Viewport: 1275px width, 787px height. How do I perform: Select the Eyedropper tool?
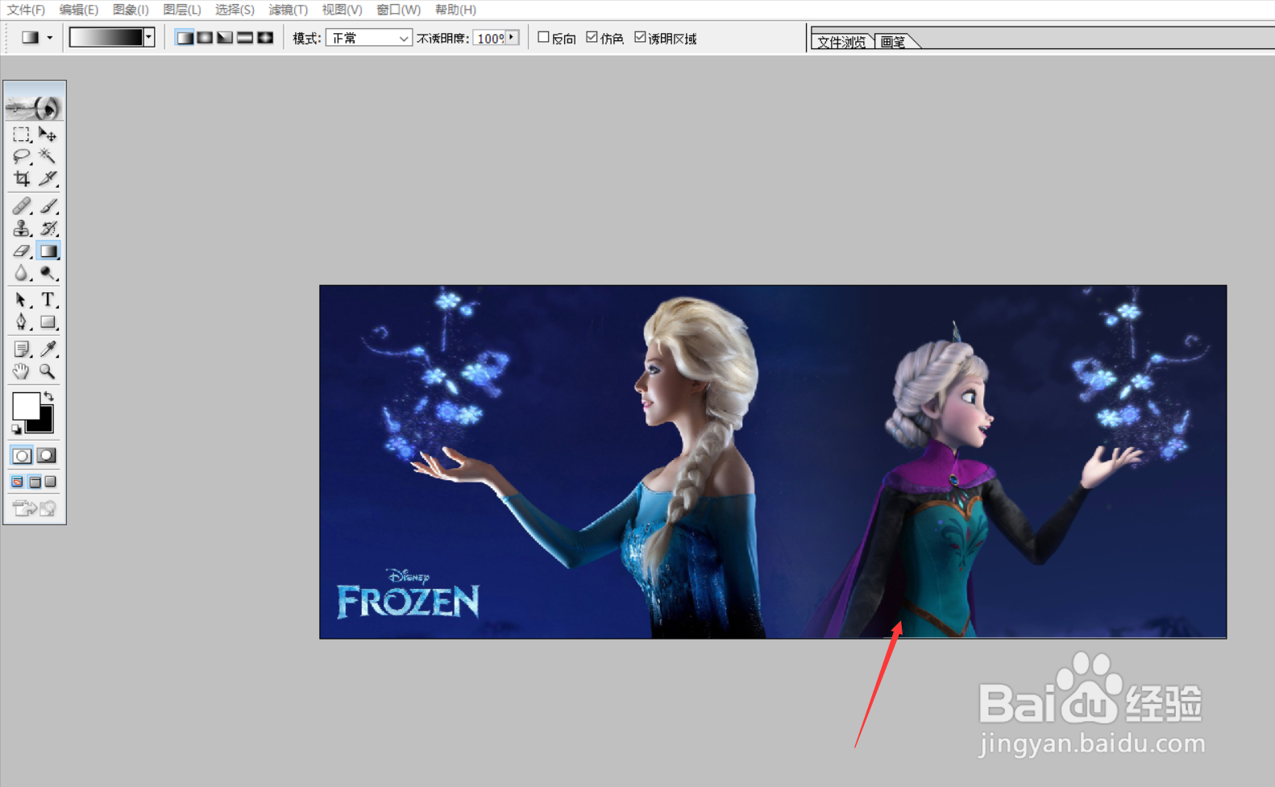coord(48,349)
